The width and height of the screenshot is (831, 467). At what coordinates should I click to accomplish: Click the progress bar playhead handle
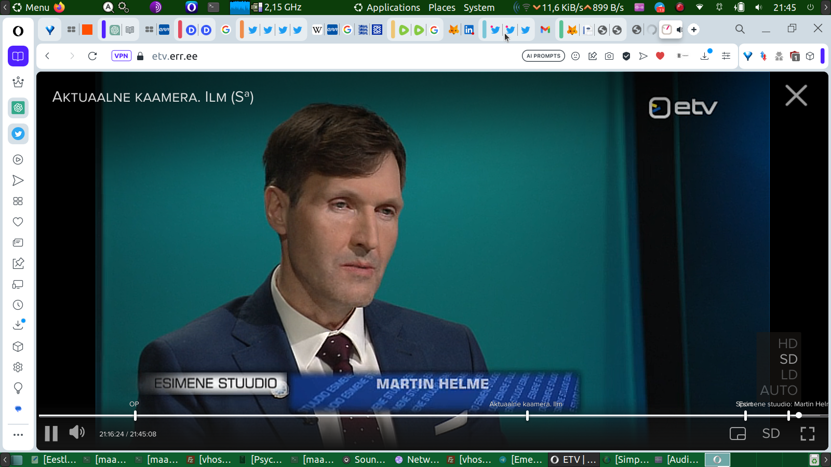coord(799,415)
